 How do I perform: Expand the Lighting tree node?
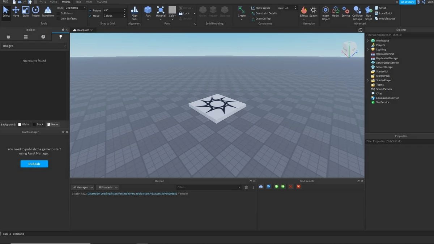tap(368, 50)
